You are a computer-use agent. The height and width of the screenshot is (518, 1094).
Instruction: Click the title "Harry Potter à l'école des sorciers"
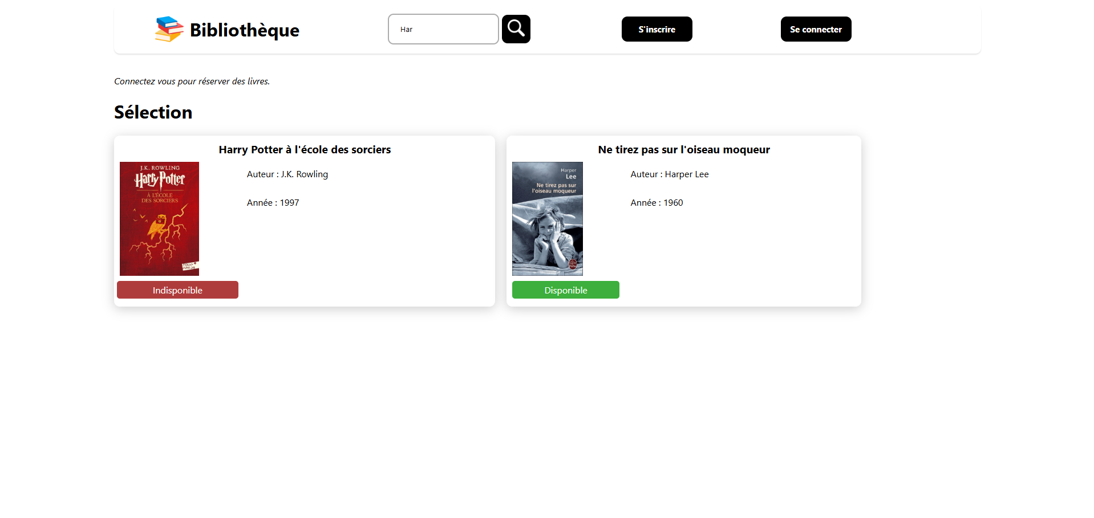tap(305, 150)
